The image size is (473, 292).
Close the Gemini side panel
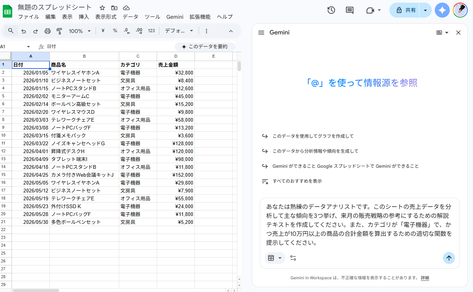458,33
